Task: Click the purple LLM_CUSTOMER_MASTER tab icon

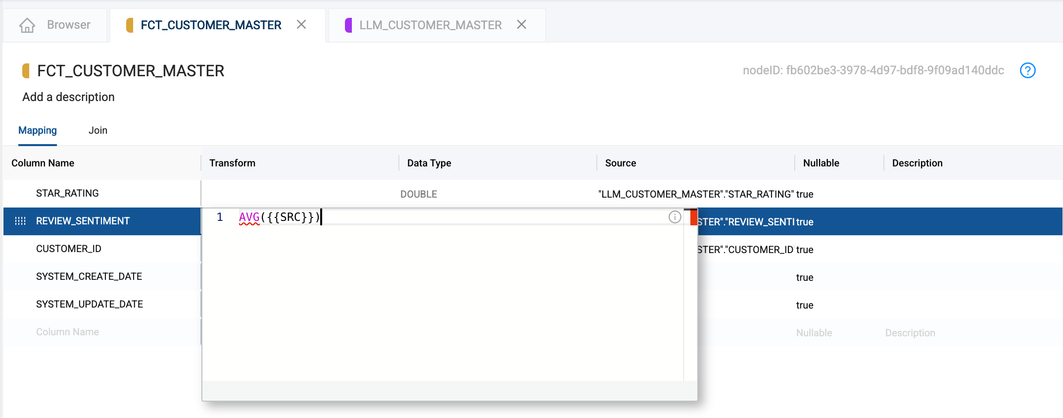Action: click(x=348, y=25)
